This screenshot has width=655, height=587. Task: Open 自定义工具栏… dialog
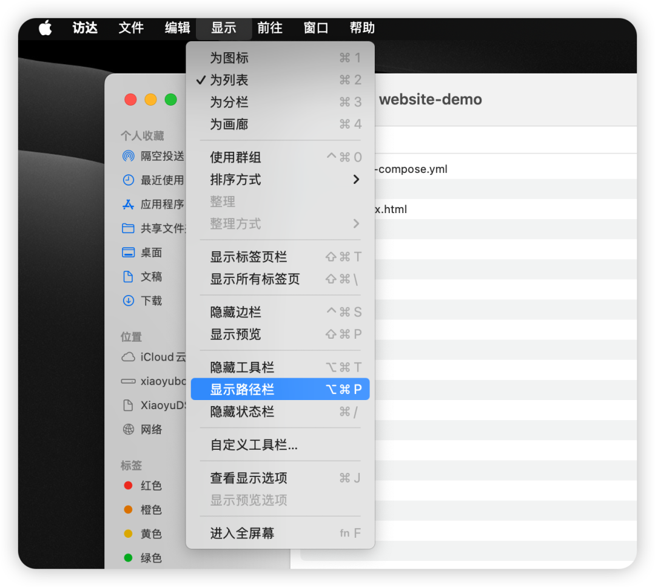[280, 444]
